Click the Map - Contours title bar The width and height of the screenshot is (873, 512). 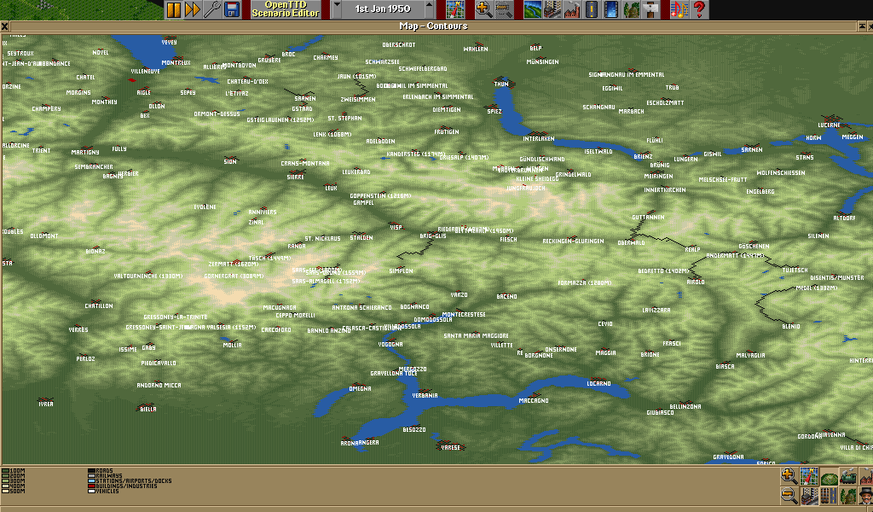click(x=433, y=26)
